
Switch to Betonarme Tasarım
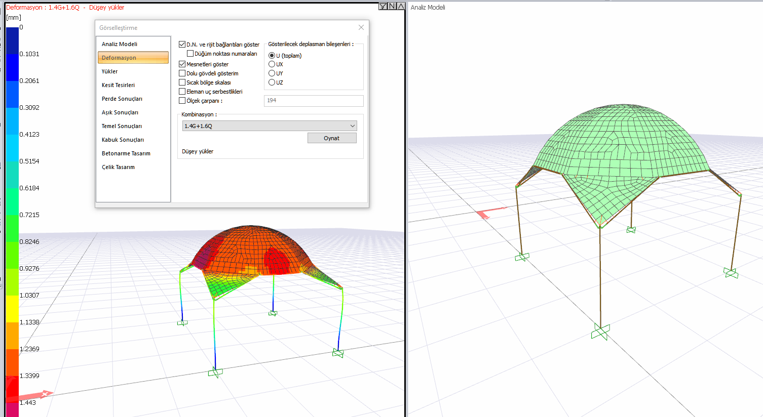pyautogui.click(x=133, y=153)
